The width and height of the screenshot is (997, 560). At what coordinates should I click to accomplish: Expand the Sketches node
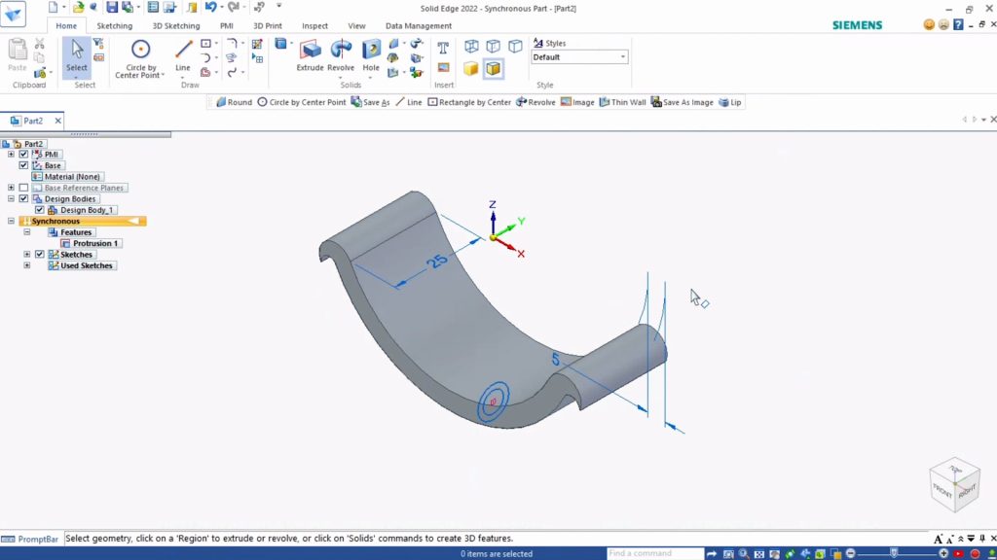point(26,254)
